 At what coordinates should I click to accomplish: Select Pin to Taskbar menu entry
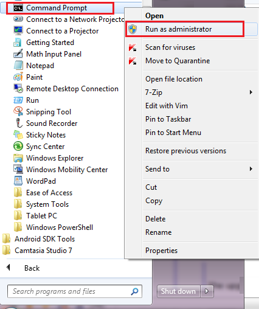pyautogui.click(x=168, y=119)
